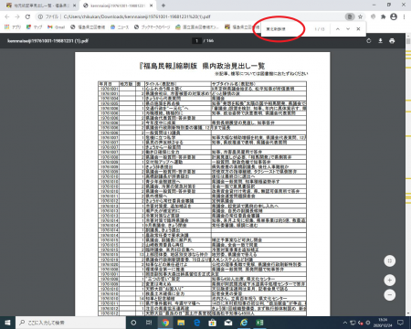Viewport: 411px width, 329px height.
Task: Click the find-in-page search field
Action: [x=288, y=29]
